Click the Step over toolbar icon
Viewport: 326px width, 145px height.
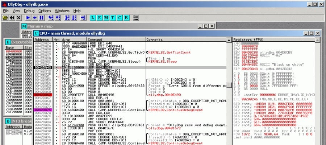click(x=58, y=18)
